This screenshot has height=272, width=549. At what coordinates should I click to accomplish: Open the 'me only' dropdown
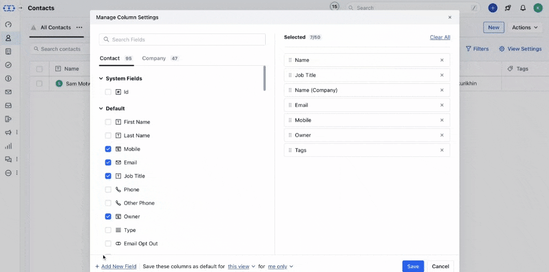tap(281, 267)
